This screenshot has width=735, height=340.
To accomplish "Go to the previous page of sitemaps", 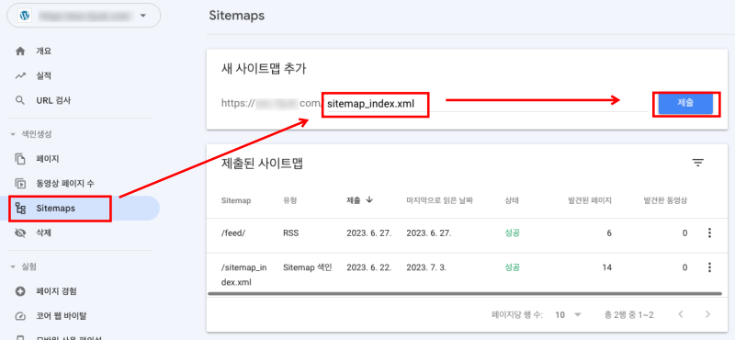I will pyautogui.click(x=681, y=313).
